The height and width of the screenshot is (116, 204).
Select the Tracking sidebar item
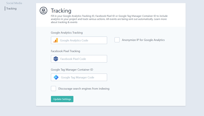pyautogui.click(x=11, y=9)
